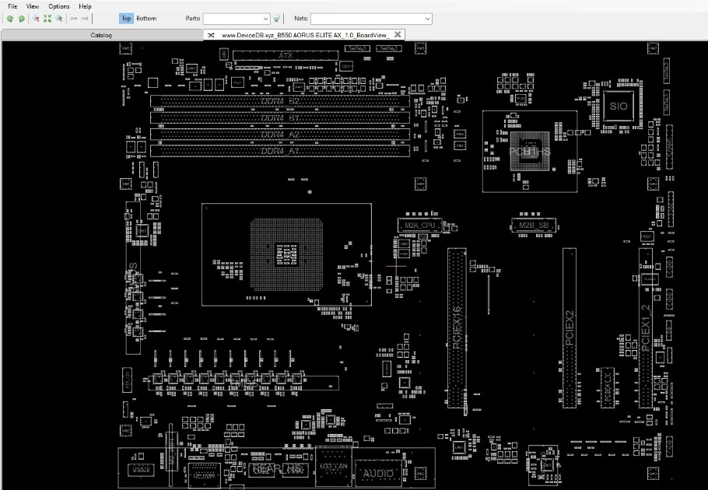Rotate the board view clockwise
Screen dimensions: 708x490
click(x=21, y=19)
